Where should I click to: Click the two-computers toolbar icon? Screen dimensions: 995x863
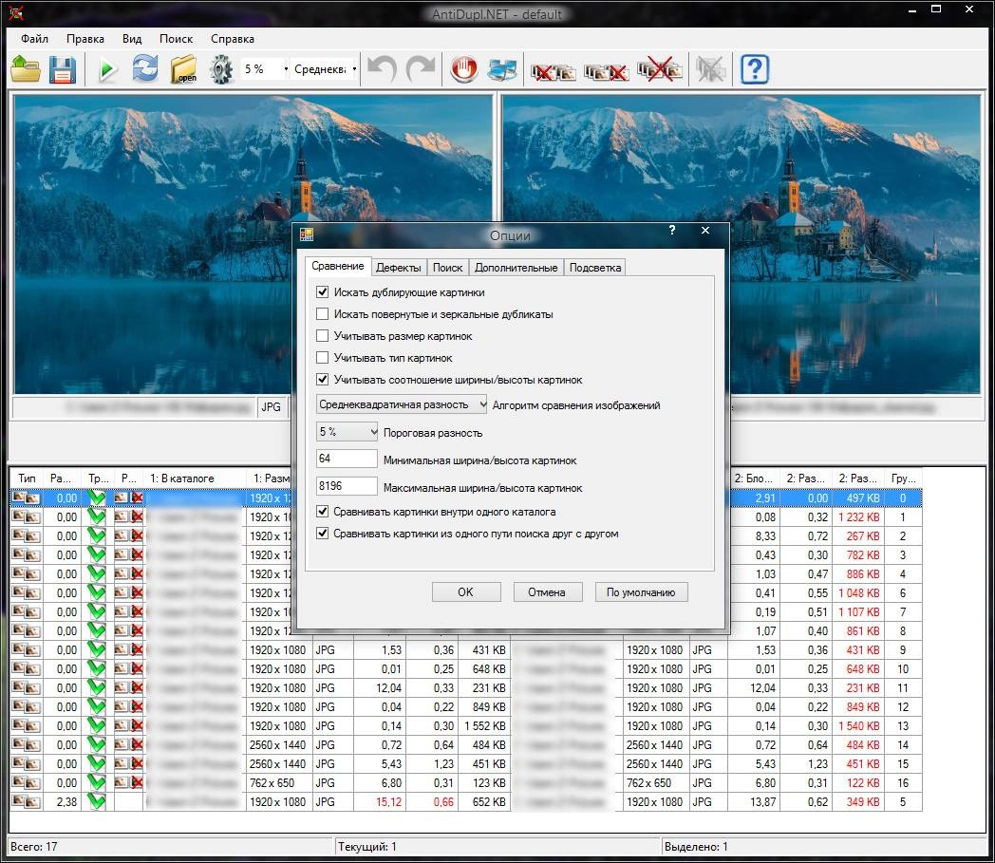point(502,68)
